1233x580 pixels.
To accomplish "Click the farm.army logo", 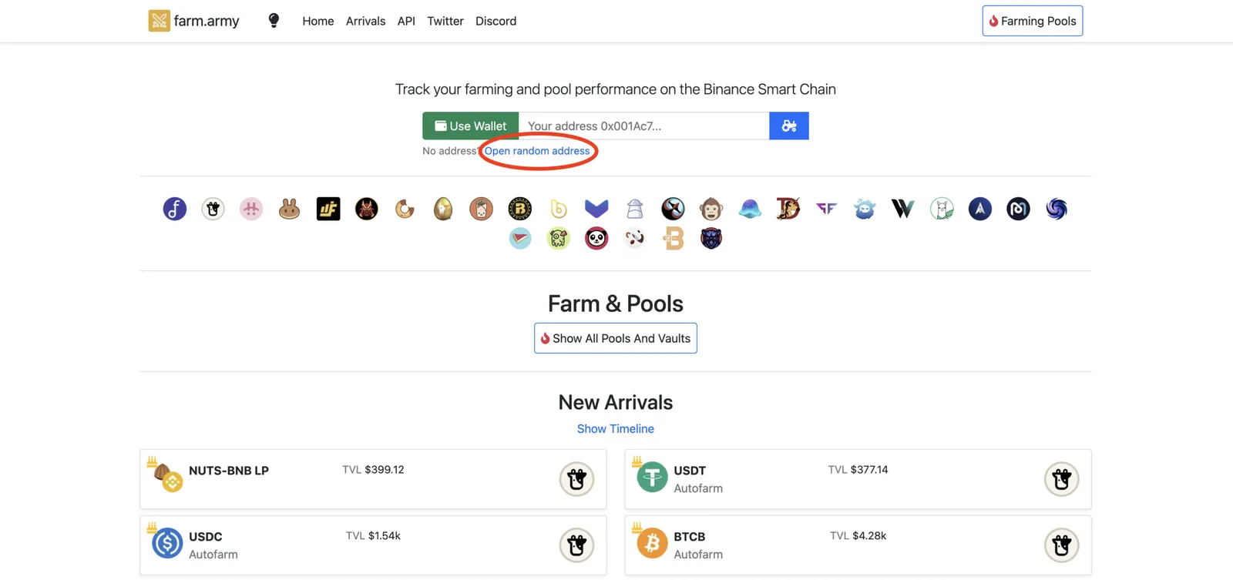I will coord(194,21).
